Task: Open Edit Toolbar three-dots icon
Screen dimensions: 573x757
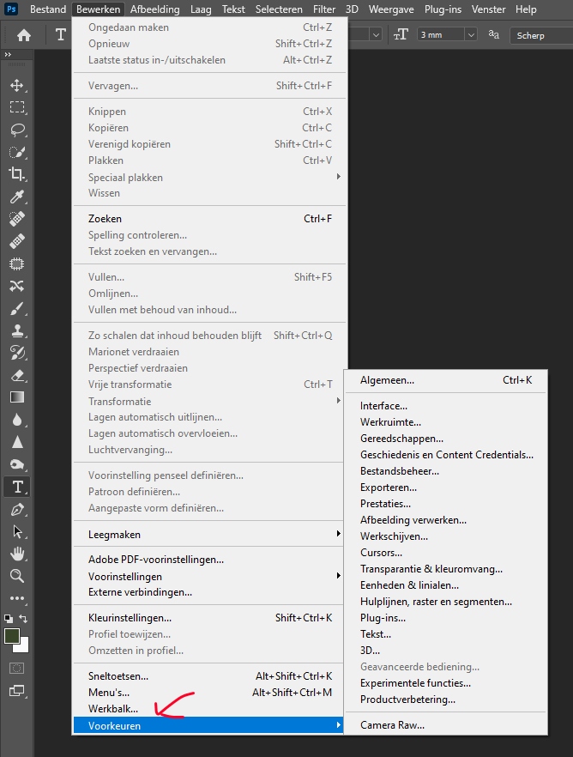Action: point(17,598)
